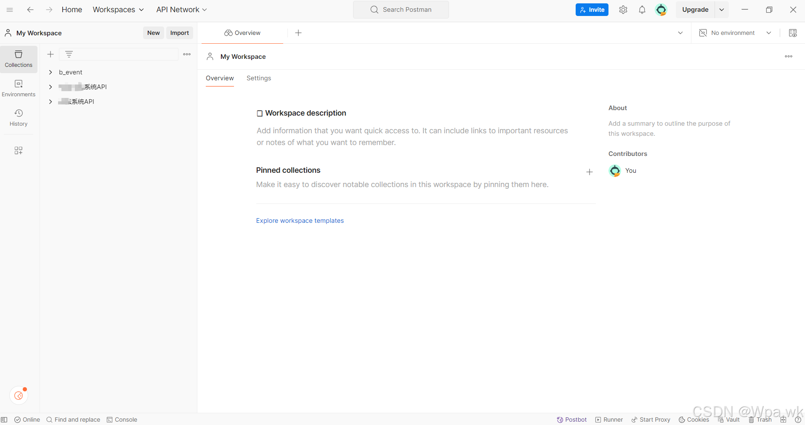Click the Invite button
Screen dimensions: 805x425
pos(592,10)
